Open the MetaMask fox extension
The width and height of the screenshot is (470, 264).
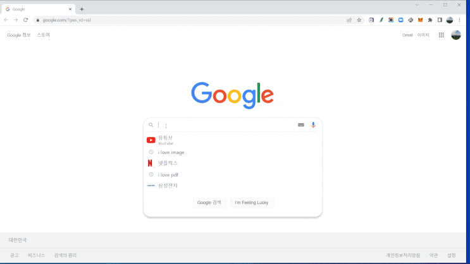pyautogui.click(x=420, y=20)
